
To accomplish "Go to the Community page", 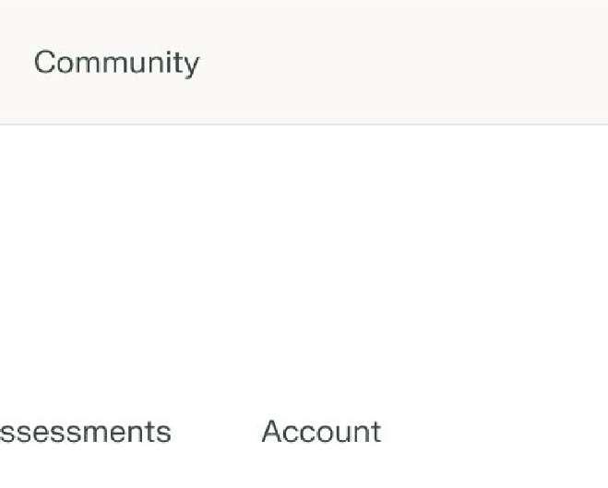I will tap(116, 63).
